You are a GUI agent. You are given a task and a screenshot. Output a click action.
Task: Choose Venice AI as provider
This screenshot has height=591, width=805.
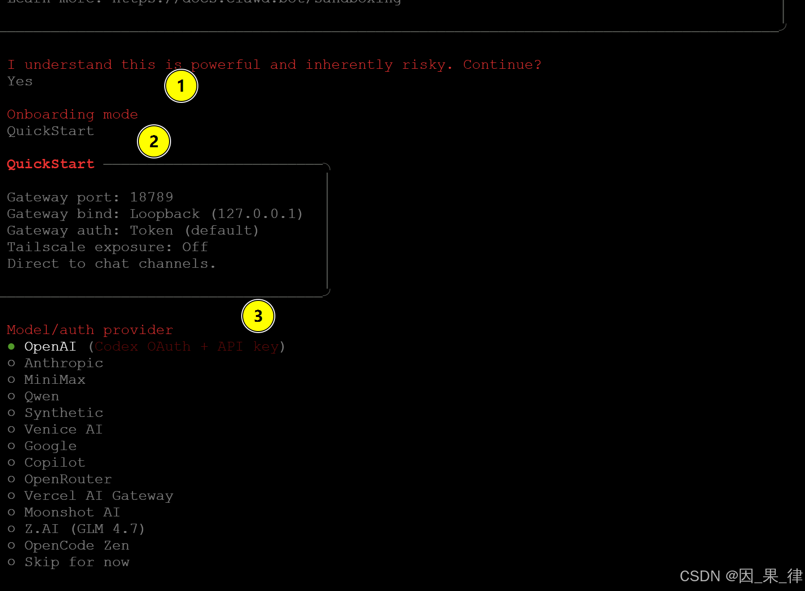(x=55, y=430)
